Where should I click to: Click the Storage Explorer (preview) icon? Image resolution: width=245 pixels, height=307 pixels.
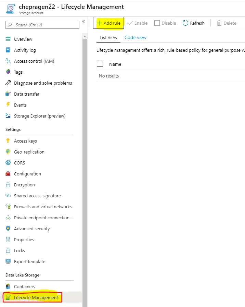tap(8, 116)
